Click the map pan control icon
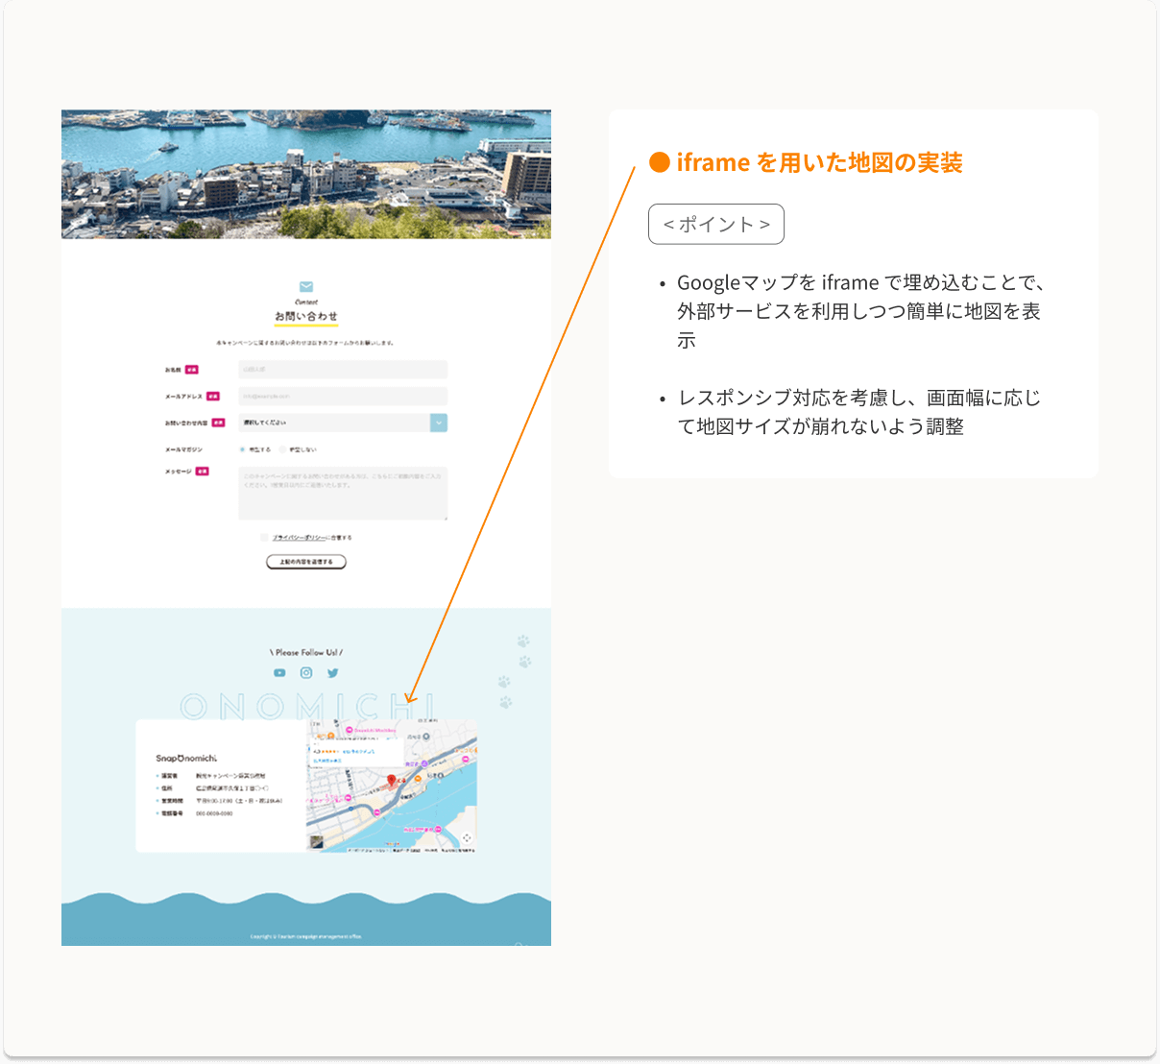Image resolution: width=1160 pixels, height=1064 pixels. point(467,838)
